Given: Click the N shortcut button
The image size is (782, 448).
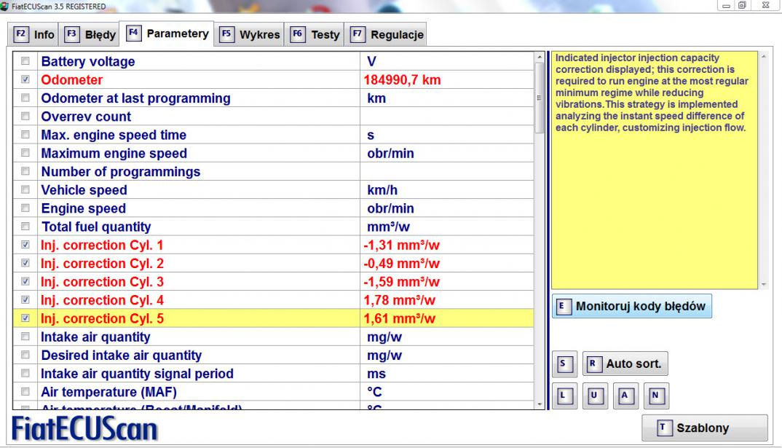Looking at the screenshot, I should [656, 396].
